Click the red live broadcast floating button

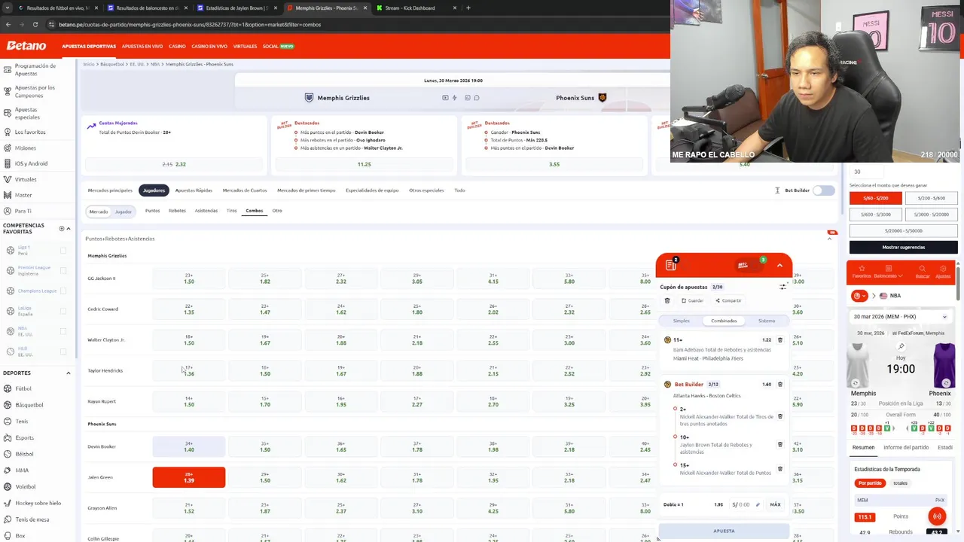coord(937,516)
